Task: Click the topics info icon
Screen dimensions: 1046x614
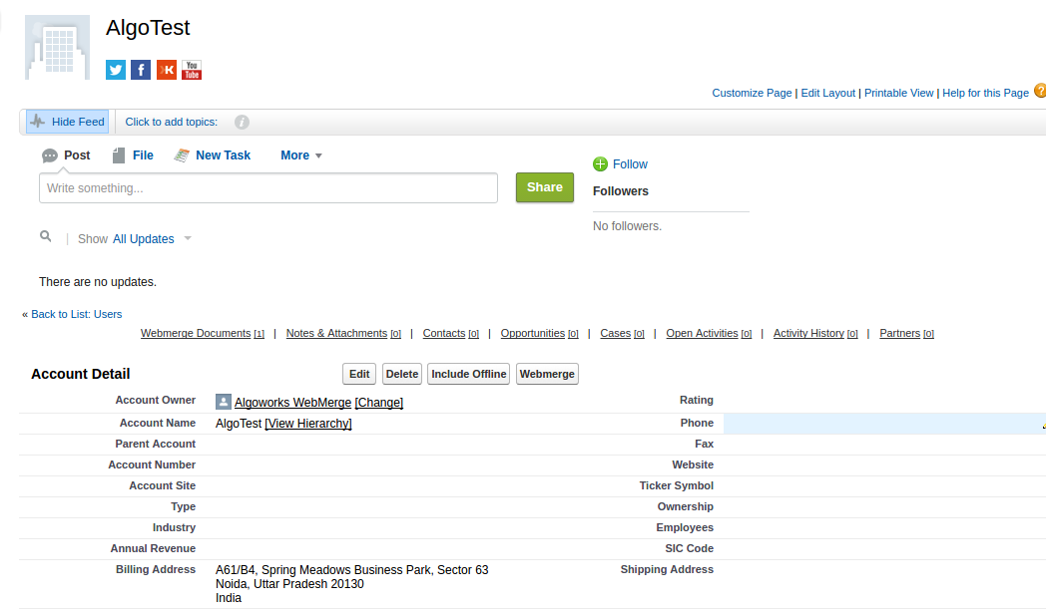Action: [x=242, y=123]
